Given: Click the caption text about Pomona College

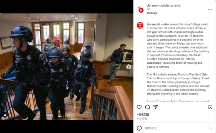Looking at the screenshot, I should [178, 45].
